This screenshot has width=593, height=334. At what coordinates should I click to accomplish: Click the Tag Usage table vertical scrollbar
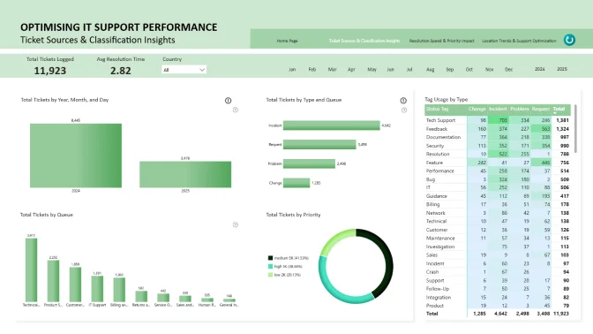coord(575,129)
